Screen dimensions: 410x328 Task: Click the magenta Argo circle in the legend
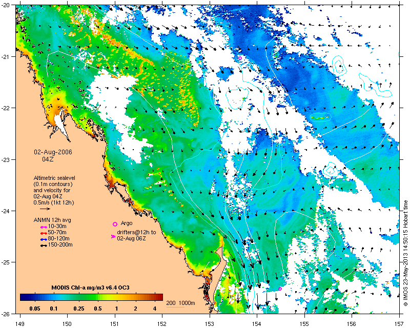click(x=115, y=224)
